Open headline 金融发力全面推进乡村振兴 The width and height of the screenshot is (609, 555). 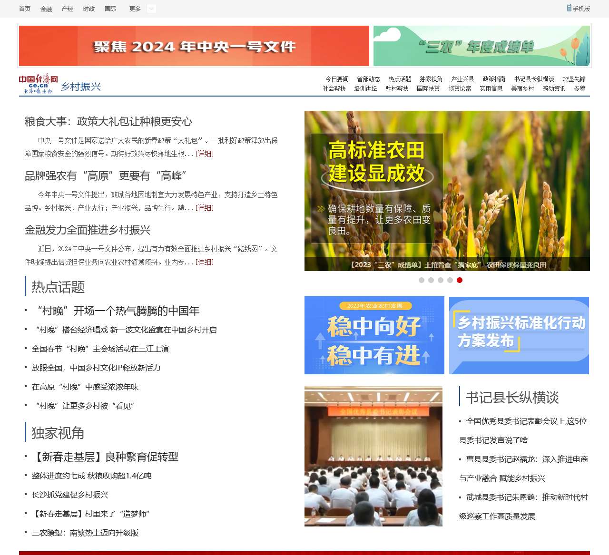88,230
